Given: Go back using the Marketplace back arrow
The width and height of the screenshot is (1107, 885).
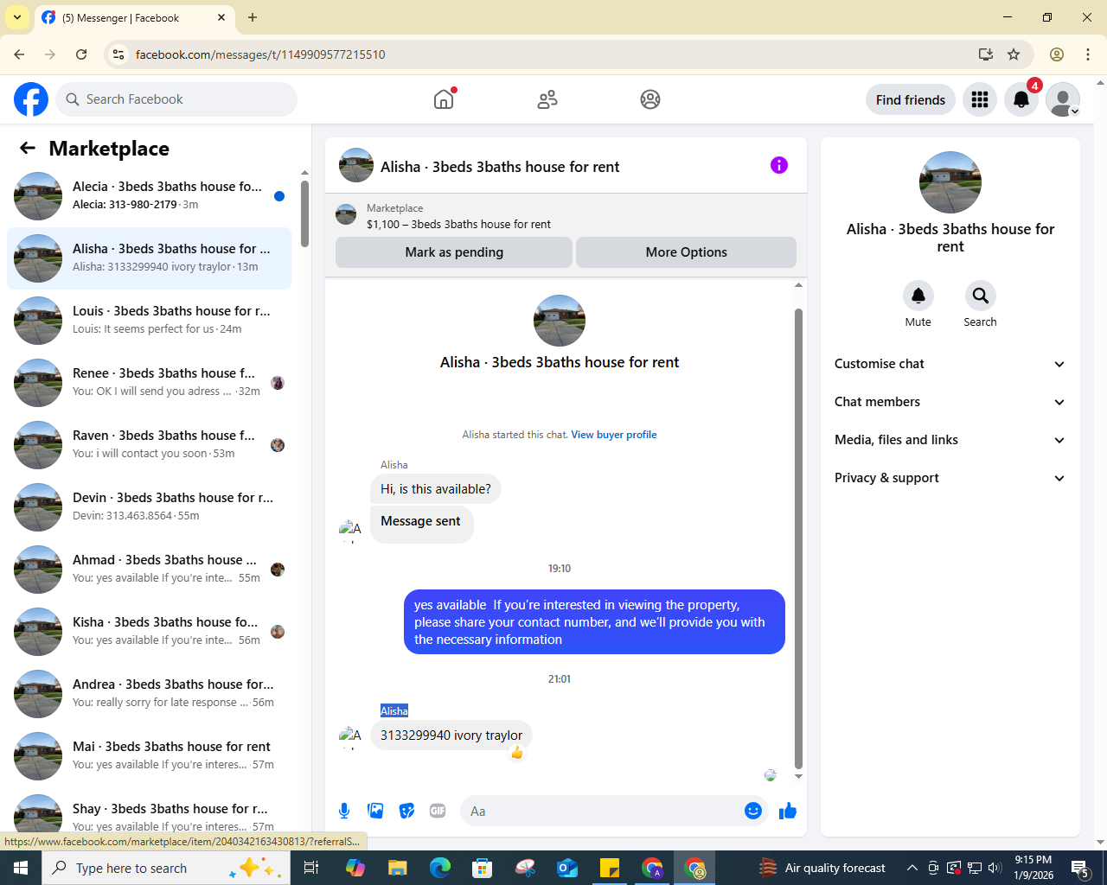Looking at the screenshot, I should pos(28,149).
